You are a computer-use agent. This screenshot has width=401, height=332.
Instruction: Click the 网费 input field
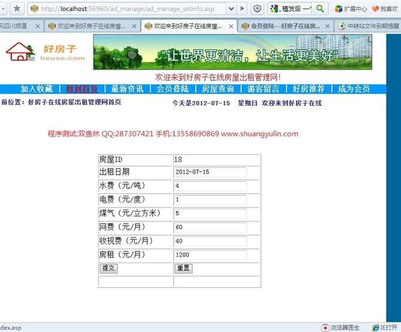210,227
